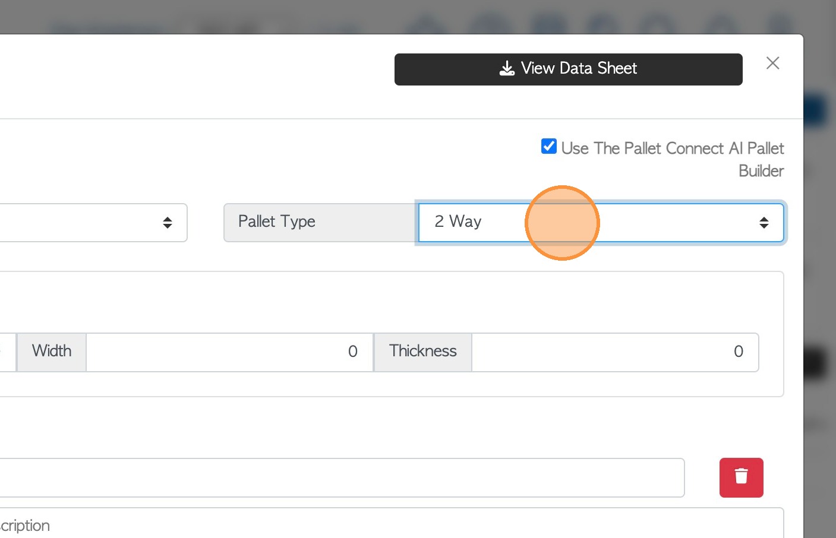Click the up-down arrows on Pallet Type select
This screenshot has height=538, width=836.
764,223
